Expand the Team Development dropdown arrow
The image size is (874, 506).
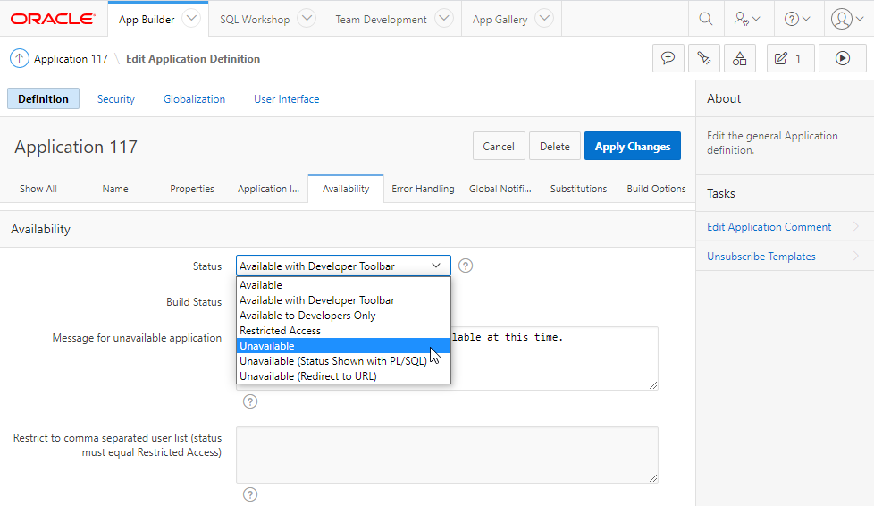[x=443, y=19]
